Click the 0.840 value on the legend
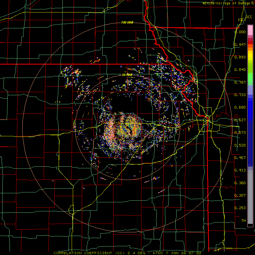This screenshot has height=255, width=255. point(240,70)
